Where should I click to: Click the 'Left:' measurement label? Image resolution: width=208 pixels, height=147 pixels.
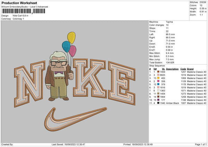[151, 34]
